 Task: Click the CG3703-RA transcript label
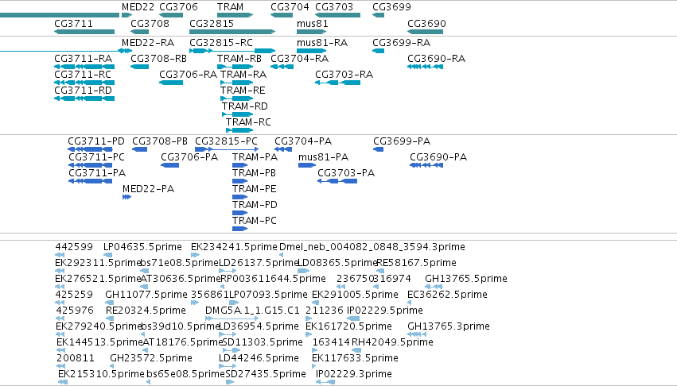point(344,74)
